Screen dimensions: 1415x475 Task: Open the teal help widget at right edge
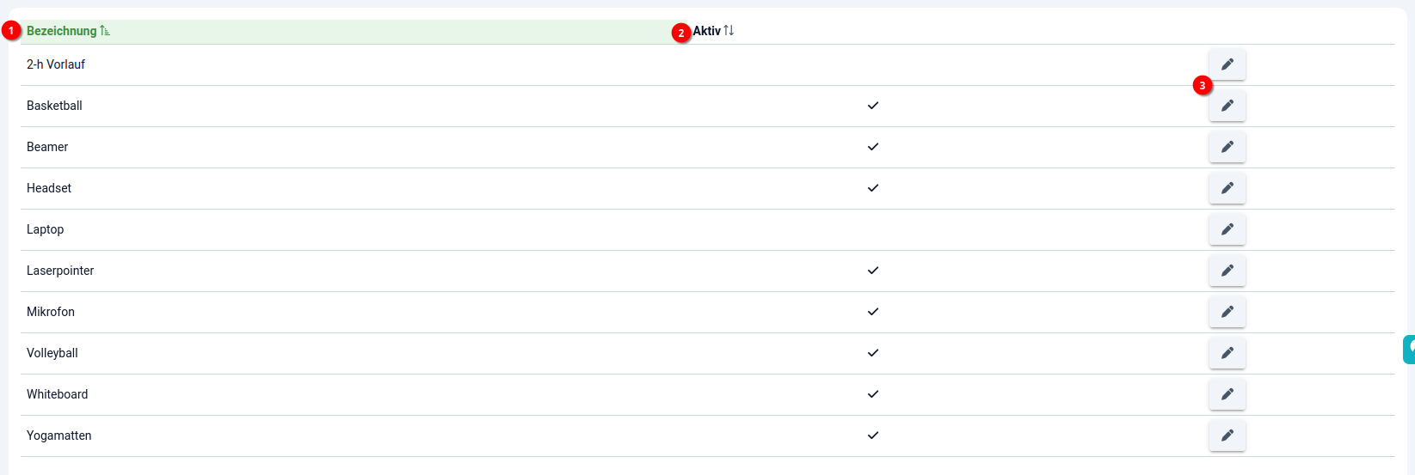(1410, 350)
